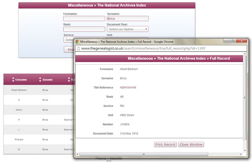Click the popup vertical scrollbar down arrow
This screenshot has height=162, width=252.
tap(245, 150)
